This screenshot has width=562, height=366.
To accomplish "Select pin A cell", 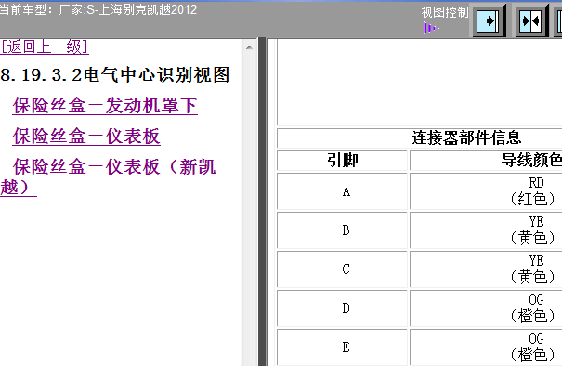I will coord(342,191).
